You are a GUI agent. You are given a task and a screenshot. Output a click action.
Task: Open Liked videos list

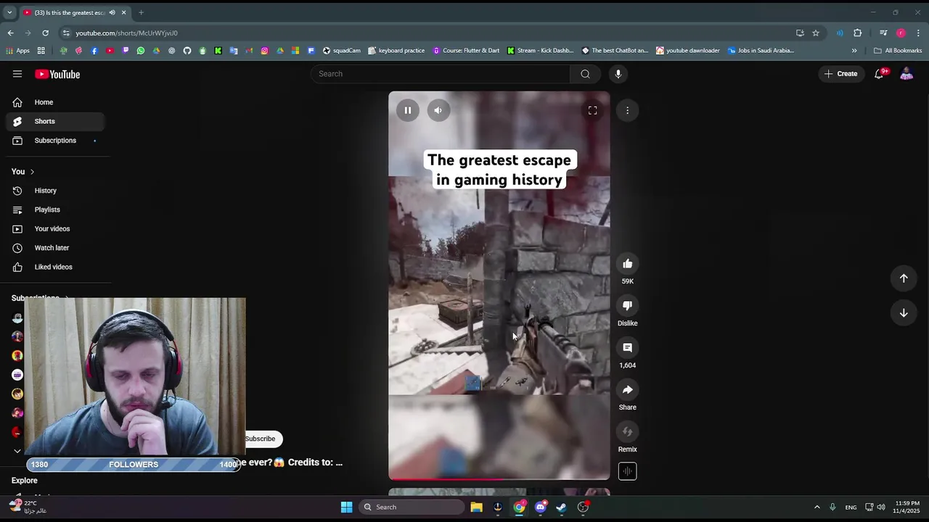pos(55,267)
